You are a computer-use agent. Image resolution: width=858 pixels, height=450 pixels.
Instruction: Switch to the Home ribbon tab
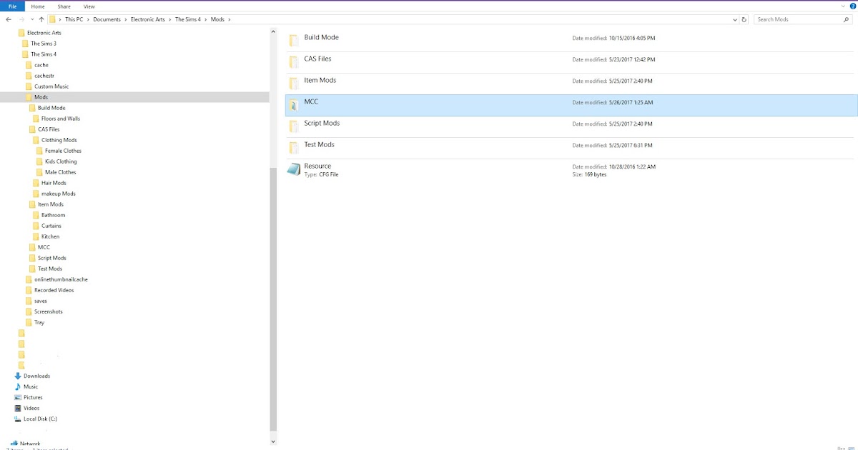point(38,6)
